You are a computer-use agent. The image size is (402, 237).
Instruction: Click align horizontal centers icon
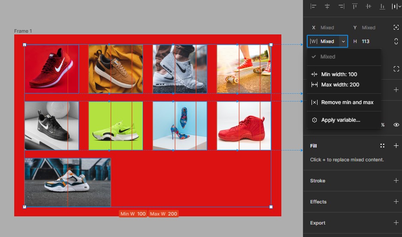pyautogui.click(x=327, y=6)
